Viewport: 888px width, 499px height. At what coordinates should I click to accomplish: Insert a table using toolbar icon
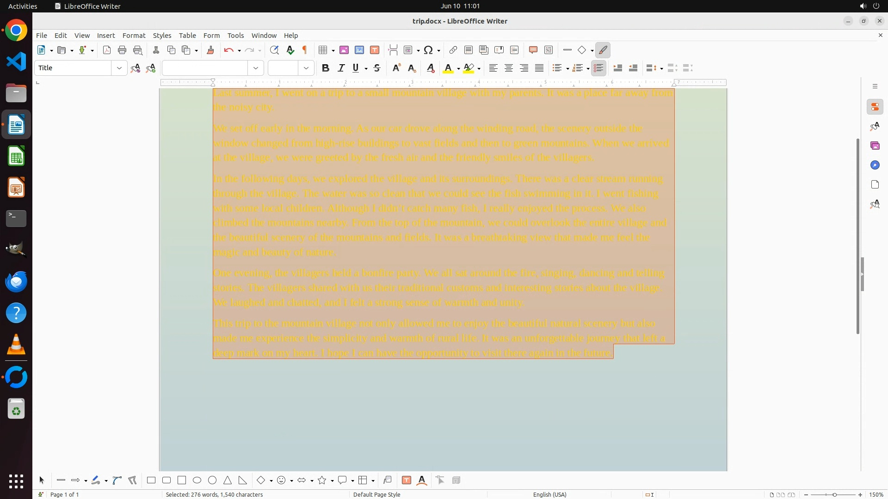tap(323, 50)
